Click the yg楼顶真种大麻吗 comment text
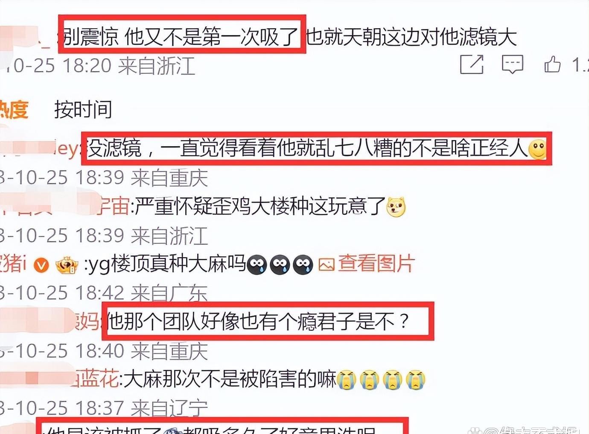This screenshot has height=434, width=589. pos(167,264)
